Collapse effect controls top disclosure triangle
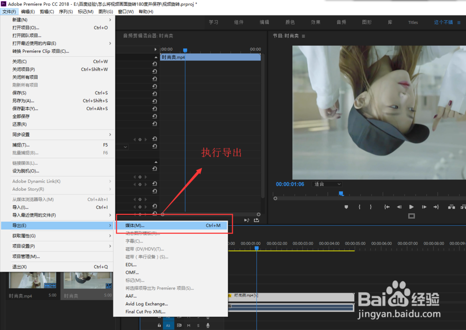This screenshot has height=330, width=466. click(x=156, y=57)
